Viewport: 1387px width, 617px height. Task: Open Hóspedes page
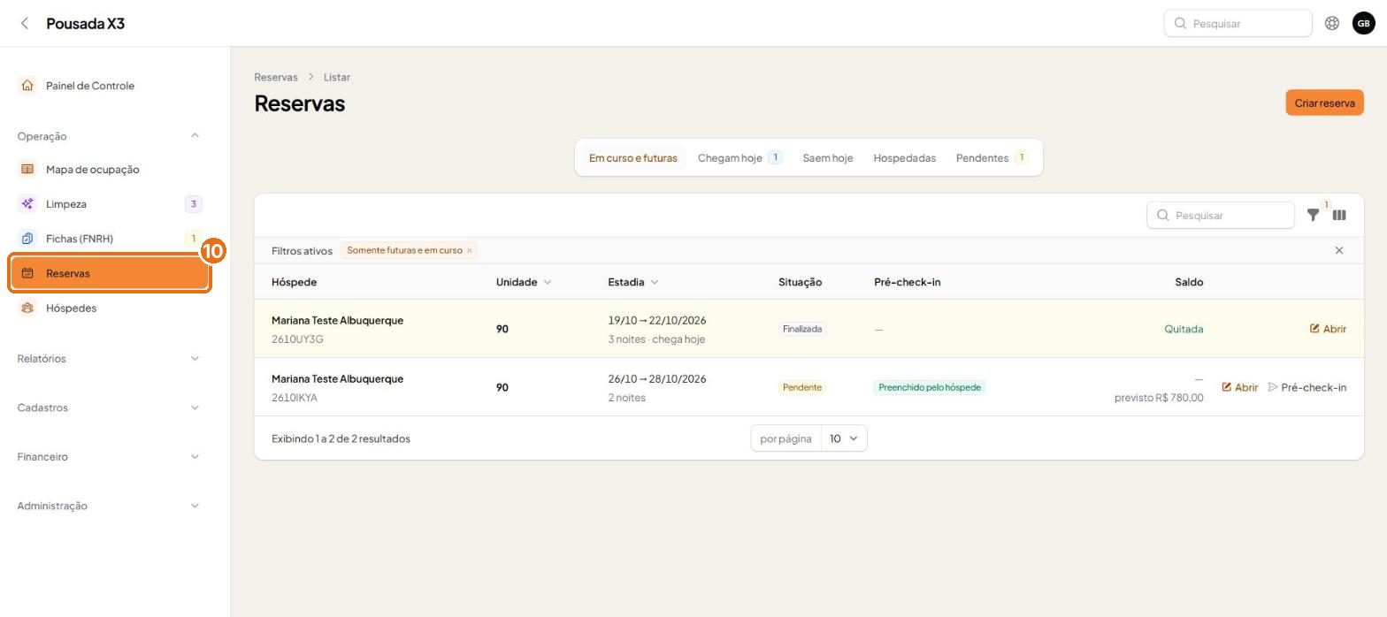(110, 308)
